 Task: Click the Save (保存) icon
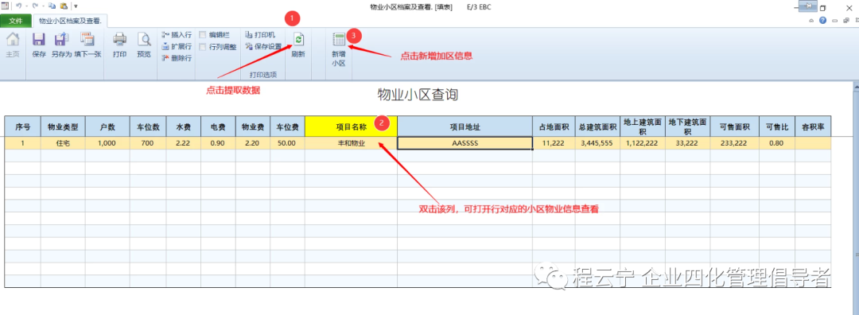coord(38,40)
